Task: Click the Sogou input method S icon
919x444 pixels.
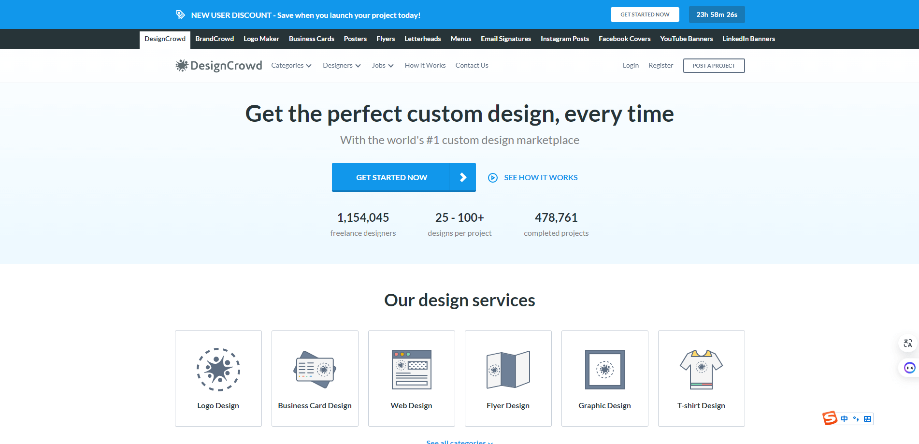Action: [830, 418]
